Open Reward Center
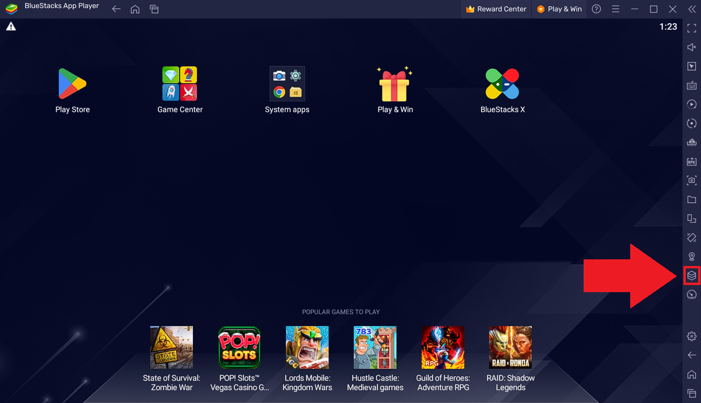The height and width of the screenshot is (403, 701). pyautogui.click(x=496, y=9)
